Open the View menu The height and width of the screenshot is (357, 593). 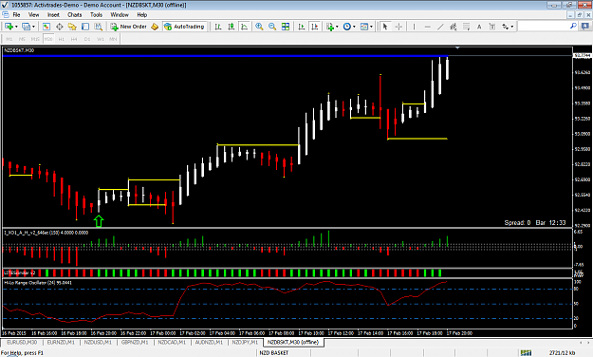[33, 15]
